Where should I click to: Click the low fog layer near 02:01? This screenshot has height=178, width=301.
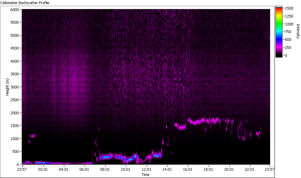tap(44, 163)
